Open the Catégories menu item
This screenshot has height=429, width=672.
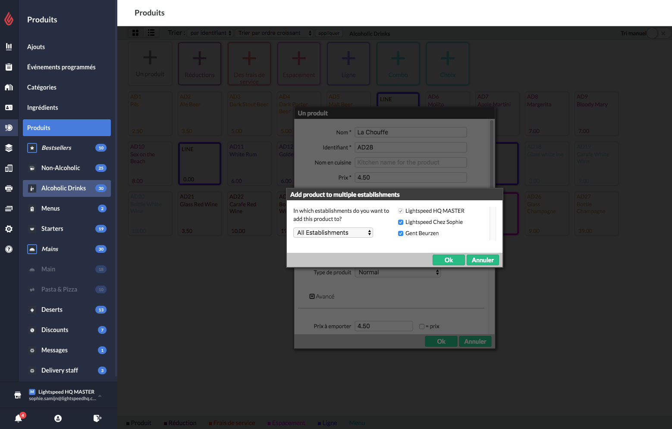click(x=42, y=87)
